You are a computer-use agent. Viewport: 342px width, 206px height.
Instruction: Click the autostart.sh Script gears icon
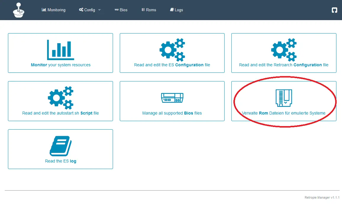pos(61,98)
